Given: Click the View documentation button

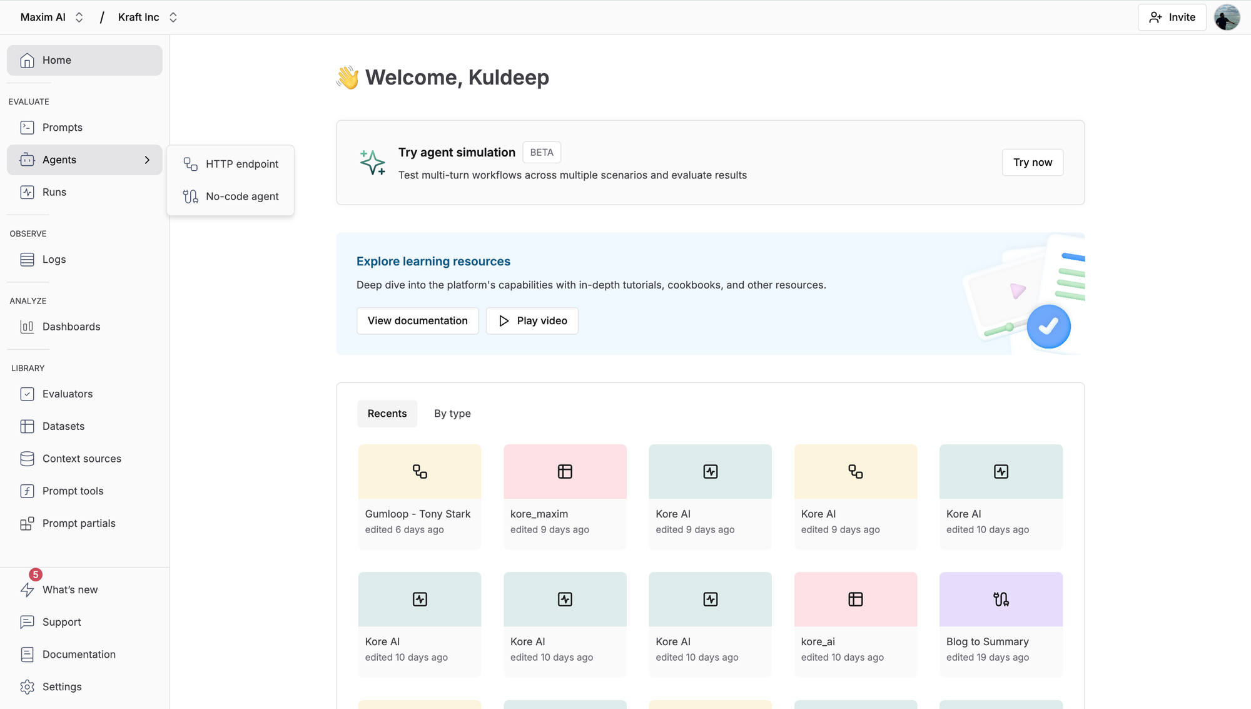Looking at the screenshot, I should tap(417, 321).
